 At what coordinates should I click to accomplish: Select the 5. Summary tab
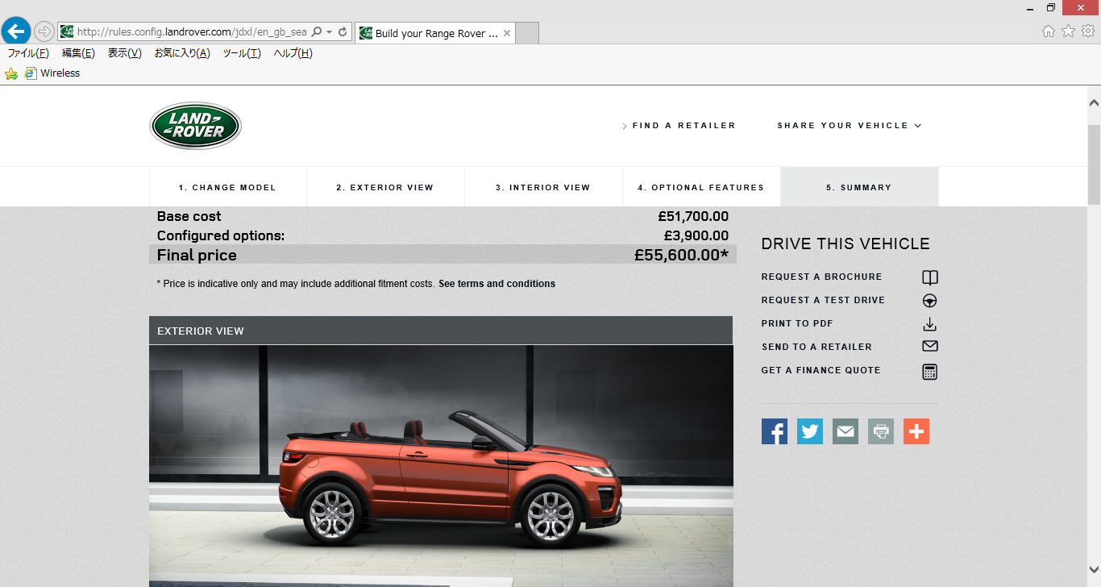tap(859, 187)
